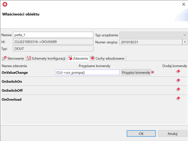Add command to OnOverload event

tap(178, 98)
